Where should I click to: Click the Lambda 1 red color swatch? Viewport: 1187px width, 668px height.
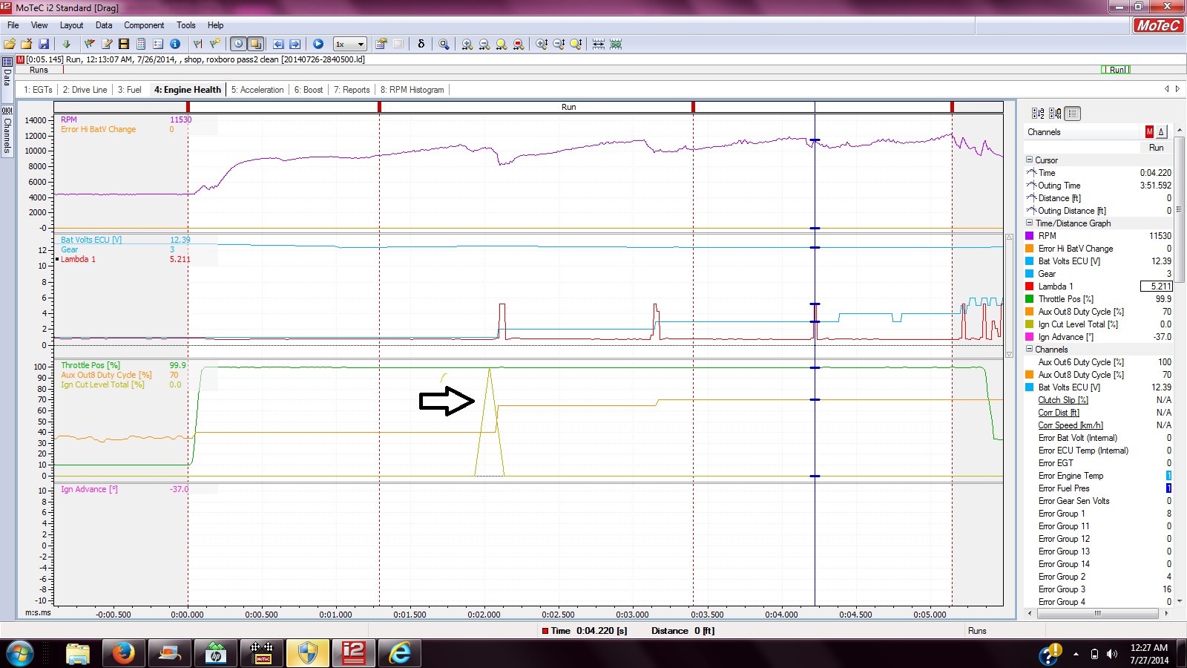[1030, 286]
